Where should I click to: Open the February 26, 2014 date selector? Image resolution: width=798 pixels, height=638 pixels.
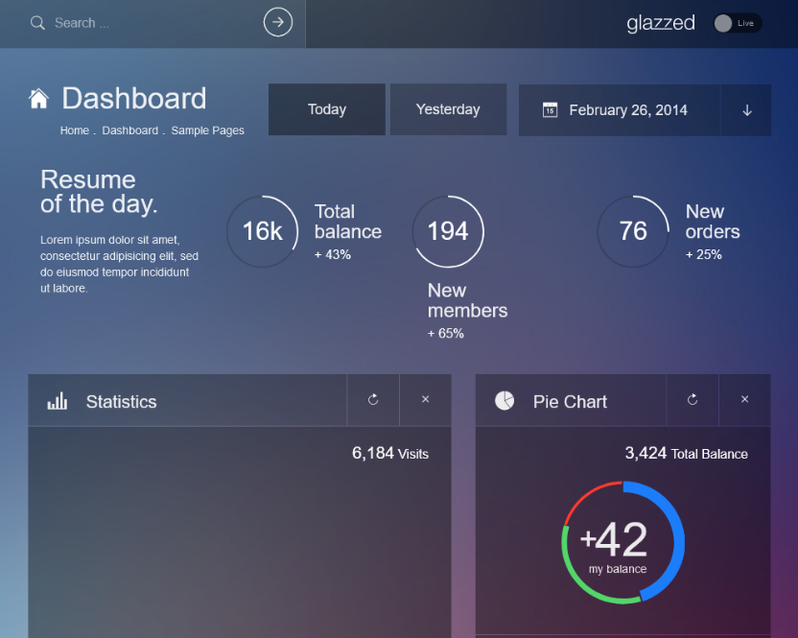[x=620, y=110]
